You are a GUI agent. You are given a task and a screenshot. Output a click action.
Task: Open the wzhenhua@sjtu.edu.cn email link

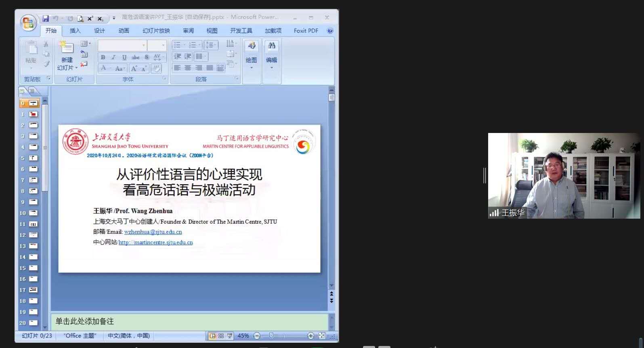pyautogui.click(x=153, y=232)
